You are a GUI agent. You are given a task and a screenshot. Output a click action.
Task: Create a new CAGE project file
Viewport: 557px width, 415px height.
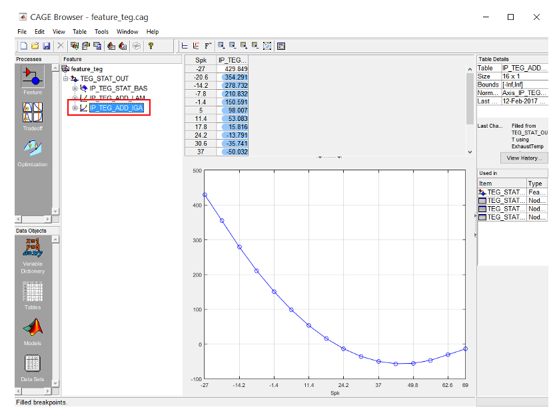(x=23, y=46)
